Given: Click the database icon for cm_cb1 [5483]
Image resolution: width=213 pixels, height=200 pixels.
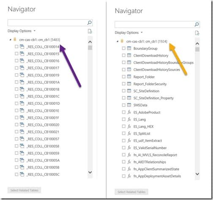Looking at the screenshot, I should click(x=15, y=39).
